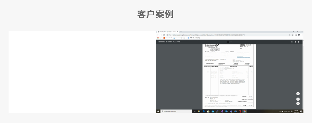Open Microsoft Teams from the taskbar
This screenshot has width=312, height=123.
pyautogui.click(x=231, y=111)
